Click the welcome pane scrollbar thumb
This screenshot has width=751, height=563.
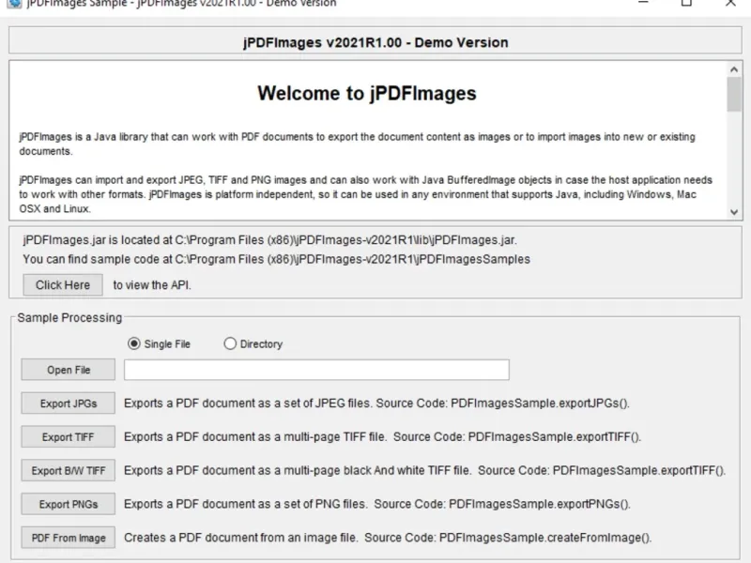[x=734, y=95]
